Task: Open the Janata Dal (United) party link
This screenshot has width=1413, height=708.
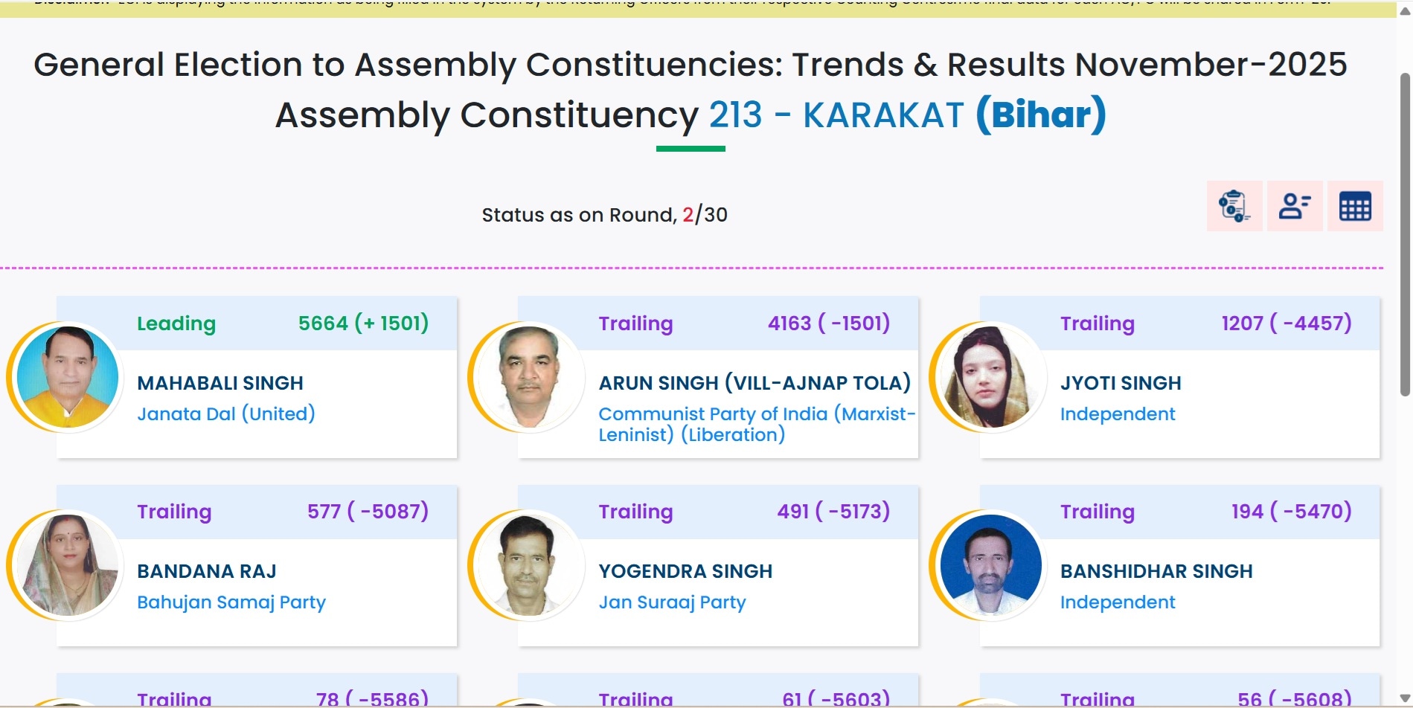Action: point(225,413)
